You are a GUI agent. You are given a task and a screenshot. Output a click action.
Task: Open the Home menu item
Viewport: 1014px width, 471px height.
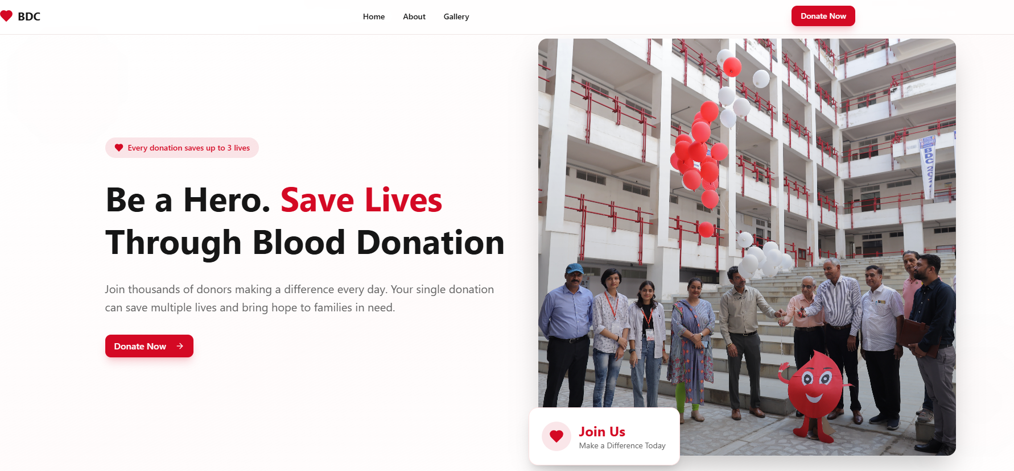coord(374,16)
